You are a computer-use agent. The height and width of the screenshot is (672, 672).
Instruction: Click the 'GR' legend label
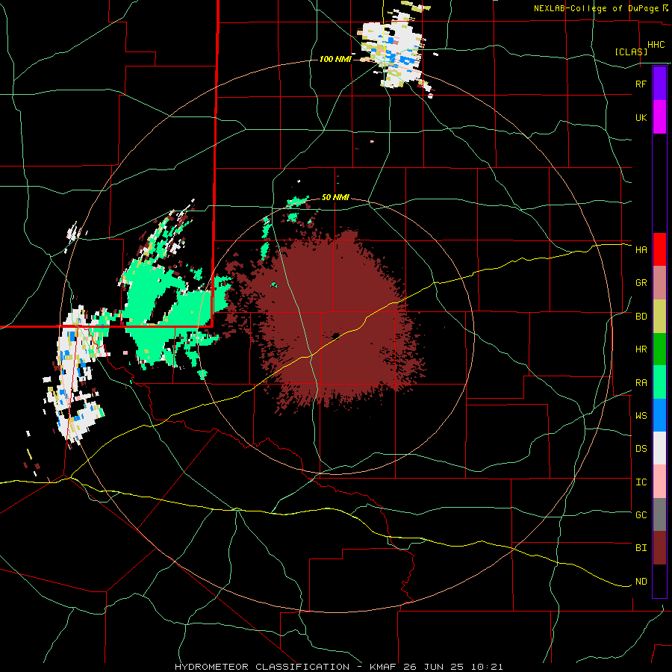(641, 283)
